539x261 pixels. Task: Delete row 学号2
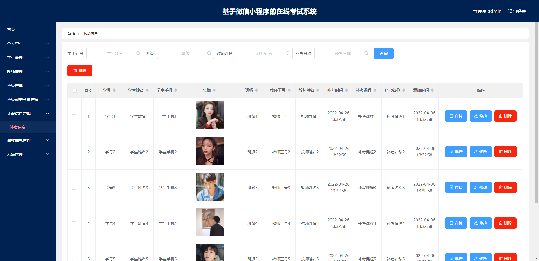[x=505, y=152]
